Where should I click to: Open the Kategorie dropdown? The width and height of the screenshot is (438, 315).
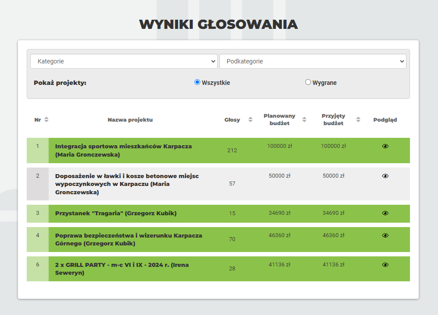tap(124, 61)
